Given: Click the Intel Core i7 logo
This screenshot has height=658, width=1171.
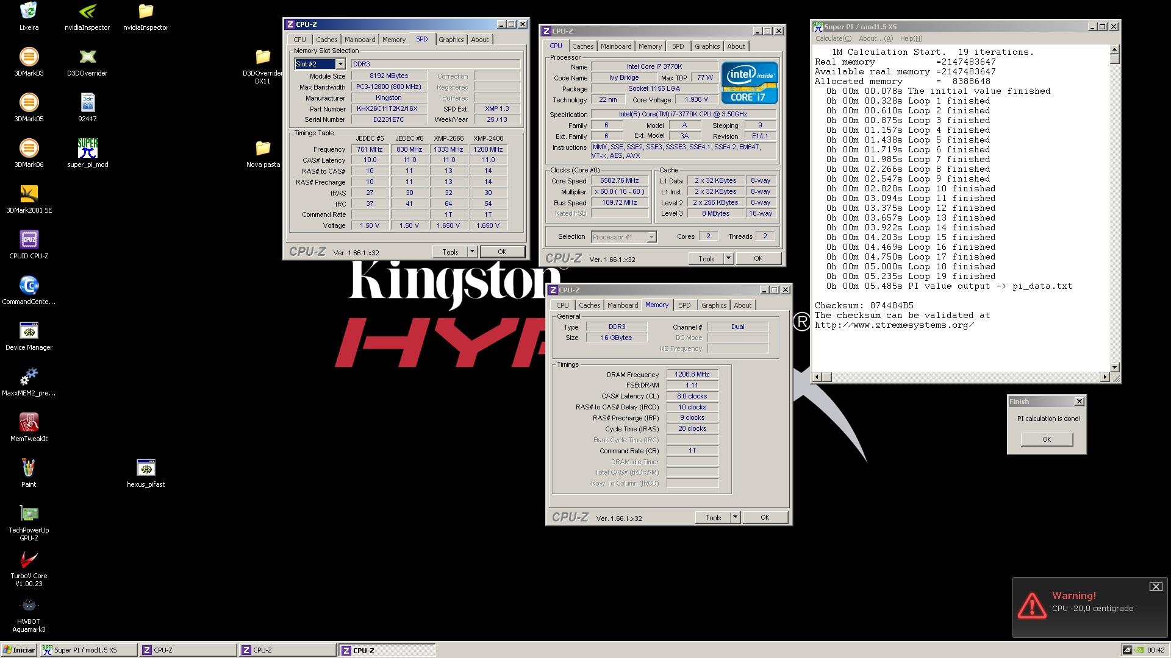Looking at the screenshot, I should coord(750,83).
